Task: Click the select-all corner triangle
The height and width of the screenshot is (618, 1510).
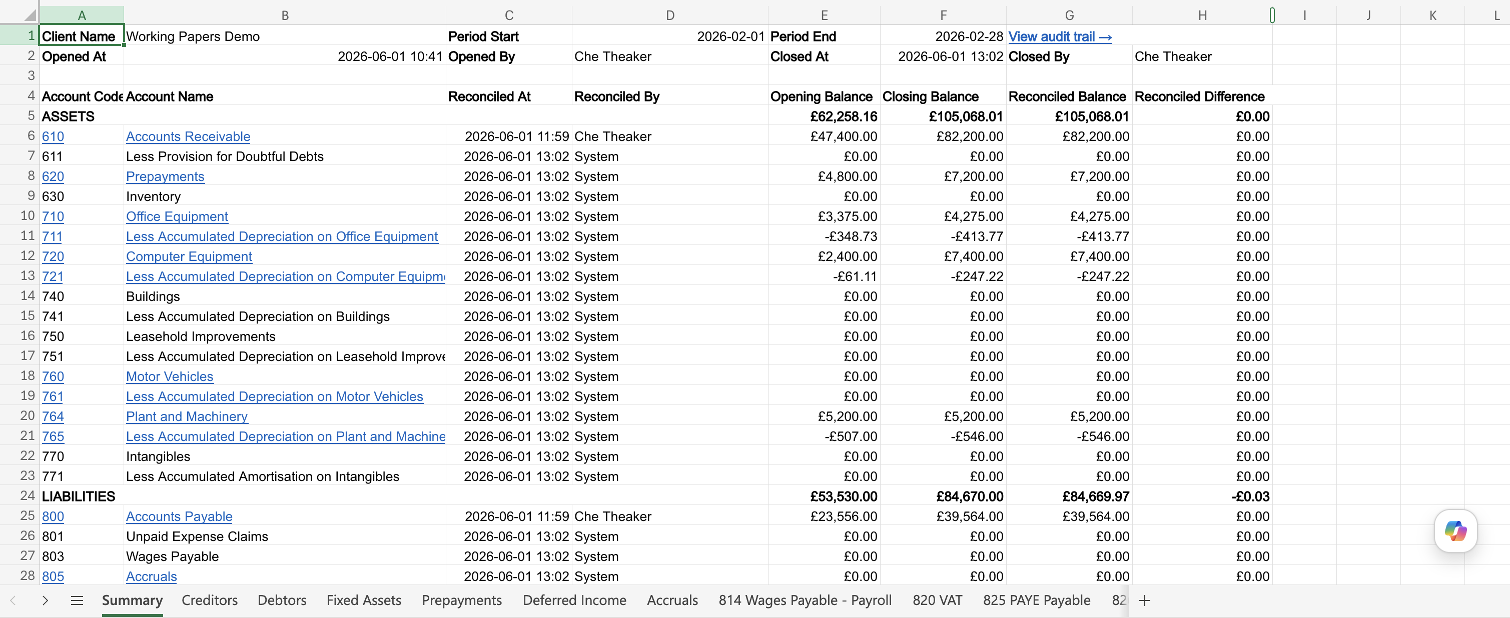Action: [x=29, y=14]
